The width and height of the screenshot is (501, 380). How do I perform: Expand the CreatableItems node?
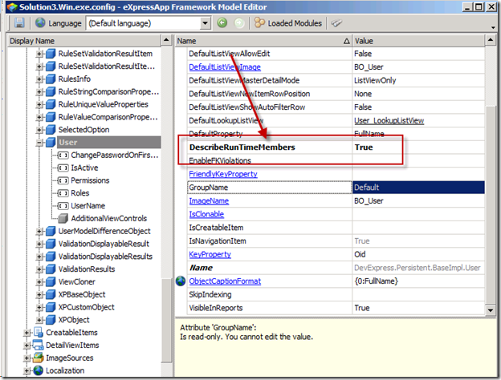(27, 333)
